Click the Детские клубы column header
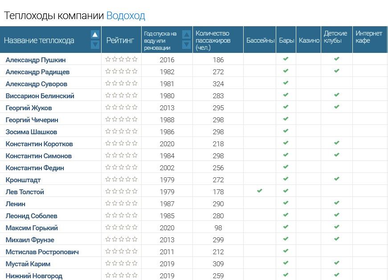The image size is (388, 280). (335, 37)
